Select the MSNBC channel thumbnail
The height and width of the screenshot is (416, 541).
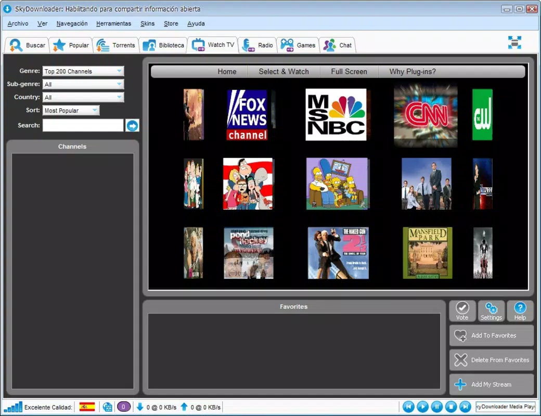[x=336, y=114]
